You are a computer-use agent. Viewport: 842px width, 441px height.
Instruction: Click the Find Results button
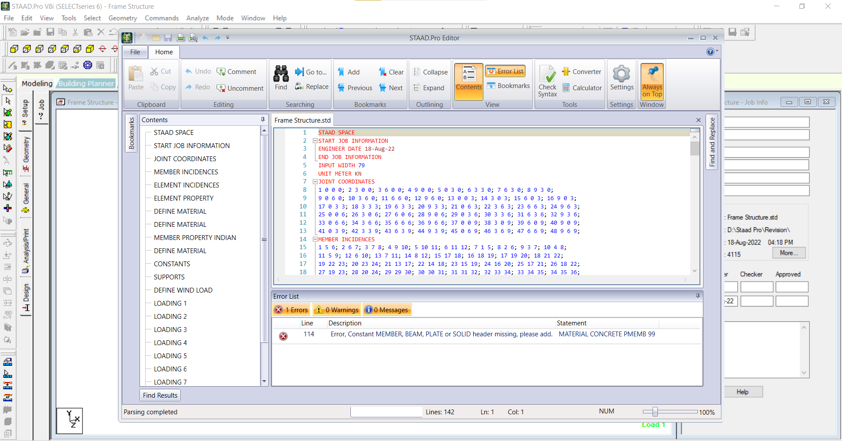click(160, 395)
